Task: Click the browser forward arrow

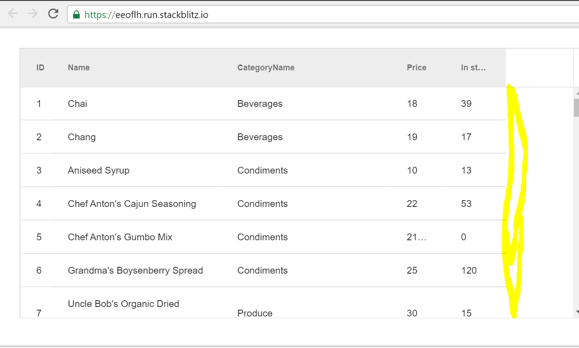Action: (x=33, y=14)
